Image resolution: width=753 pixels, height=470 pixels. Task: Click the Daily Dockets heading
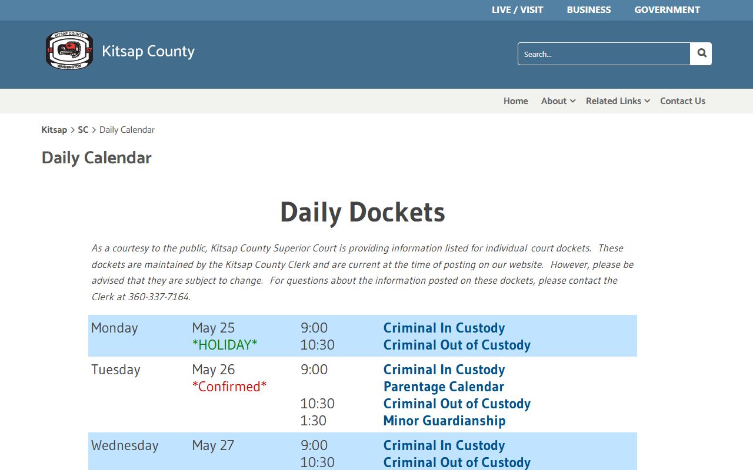pyautogui.click(x=362, y=212)
